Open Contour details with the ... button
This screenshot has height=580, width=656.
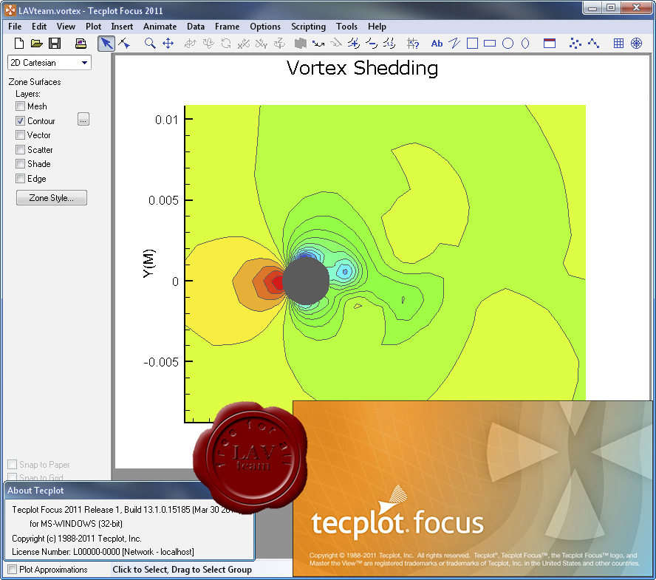83,120
